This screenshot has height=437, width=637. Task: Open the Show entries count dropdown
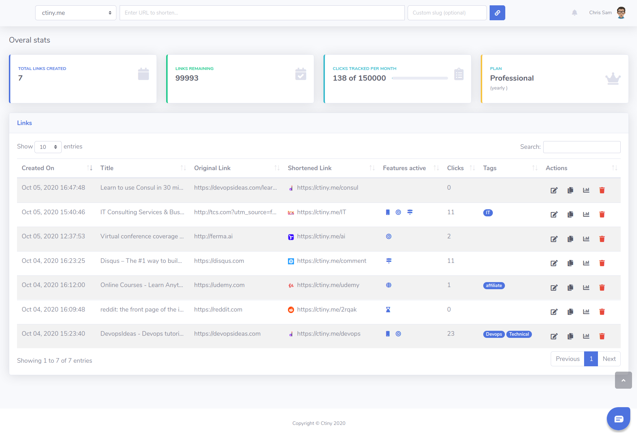pyautogui.click(x=48, y=147)
